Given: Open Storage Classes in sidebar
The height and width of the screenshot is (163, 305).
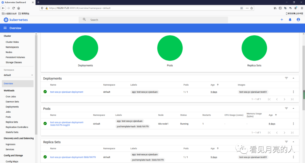Looking at the screenshot, I should pos(14,62).
